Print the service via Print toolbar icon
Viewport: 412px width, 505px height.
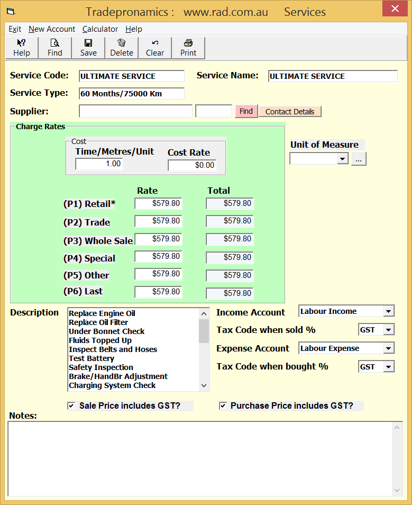(x=188, y=48)
